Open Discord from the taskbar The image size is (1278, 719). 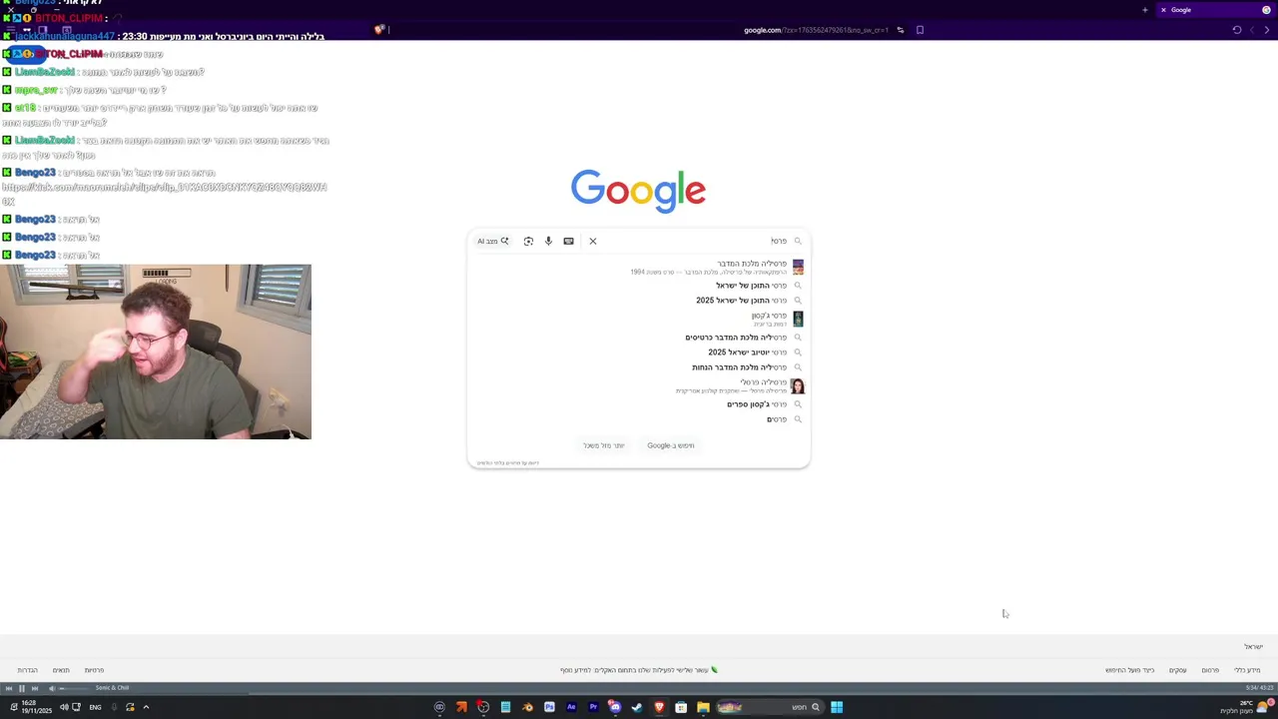(615, 707)
